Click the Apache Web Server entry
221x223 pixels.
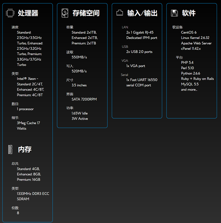[x=196, y=43]
